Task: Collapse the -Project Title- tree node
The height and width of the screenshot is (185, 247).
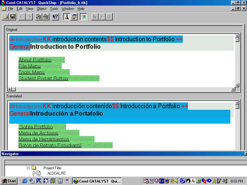Action: (28, 168)
